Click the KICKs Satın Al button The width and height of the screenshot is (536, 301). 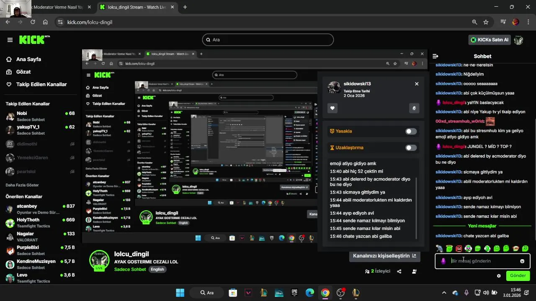tap(490, 40)
